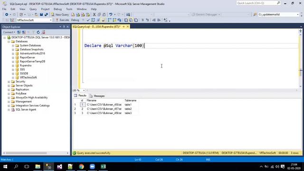Open the Tools menu
Image resolution: width=304 pixels, height=171 pixels.
point(69,9)
